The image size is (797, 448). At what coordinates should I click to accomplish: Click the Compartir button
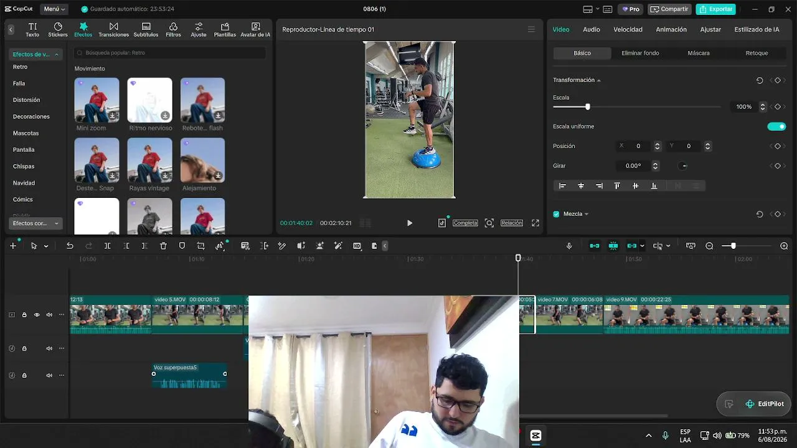(x=669, y=9)
